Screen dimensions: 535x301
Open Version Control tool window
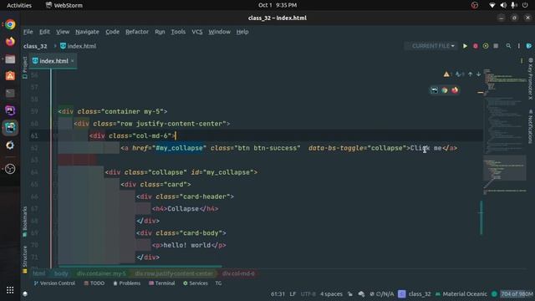click(x=54, y=283)
